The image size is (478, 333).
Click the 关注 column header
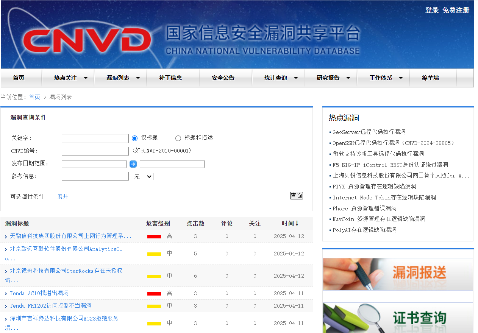[255, 224]
